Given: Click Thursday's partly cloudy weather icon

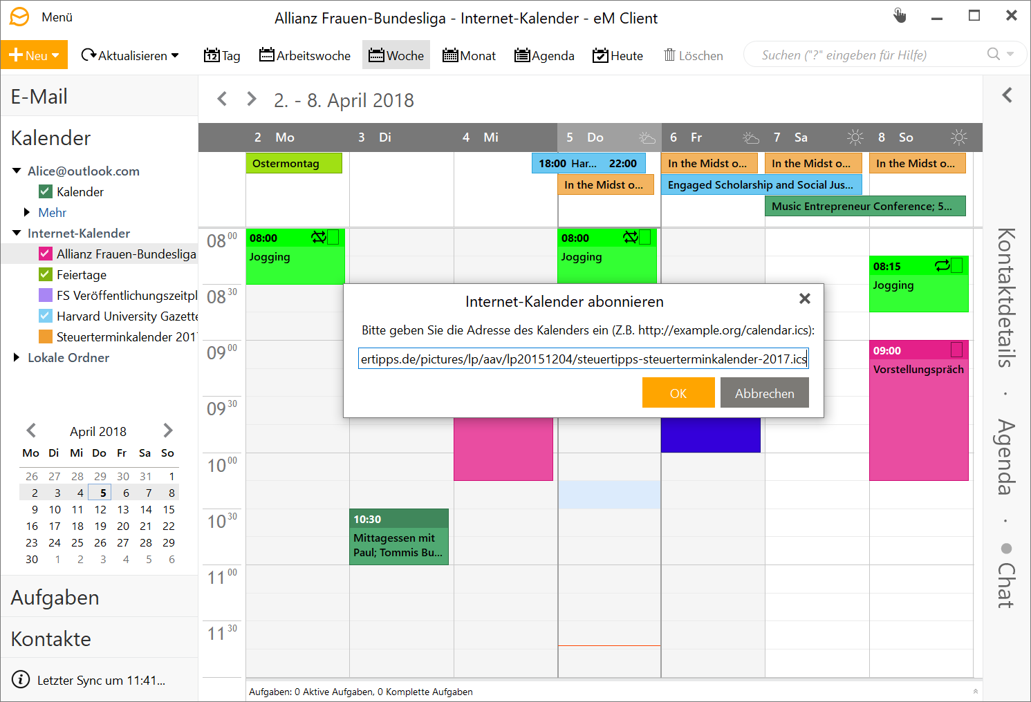Looking at the screenshot, I should [647, 137].
